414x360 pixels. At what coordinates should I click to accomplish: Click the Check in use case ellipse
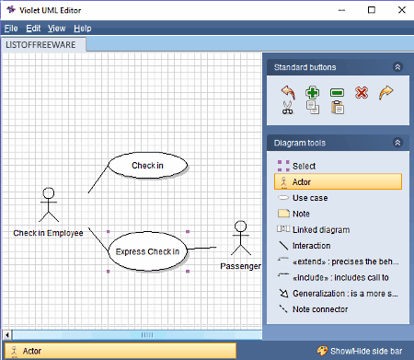click(148, 166)
